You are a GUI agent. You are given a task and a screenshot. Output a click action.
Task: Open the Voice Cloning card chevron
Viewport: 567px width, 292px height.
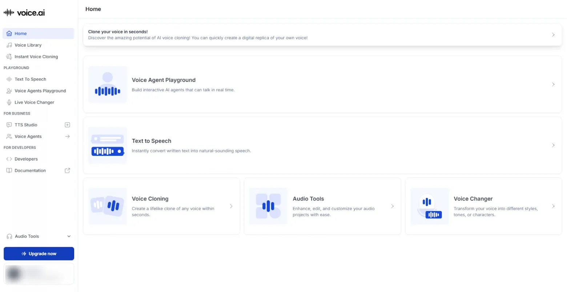coord(232,206)
